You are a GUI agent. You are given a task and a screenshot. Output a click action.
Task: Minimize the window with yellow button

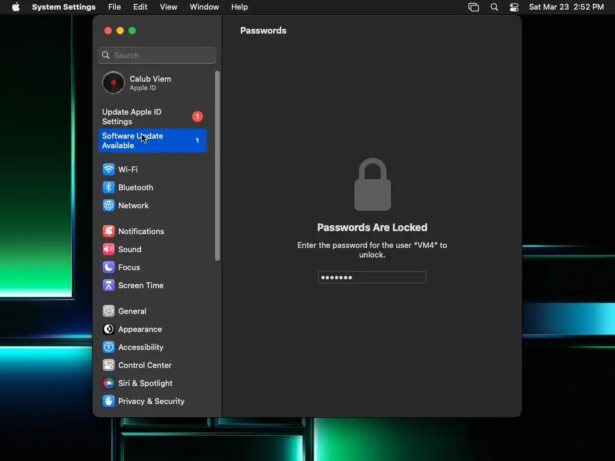(x=120, y=31)
